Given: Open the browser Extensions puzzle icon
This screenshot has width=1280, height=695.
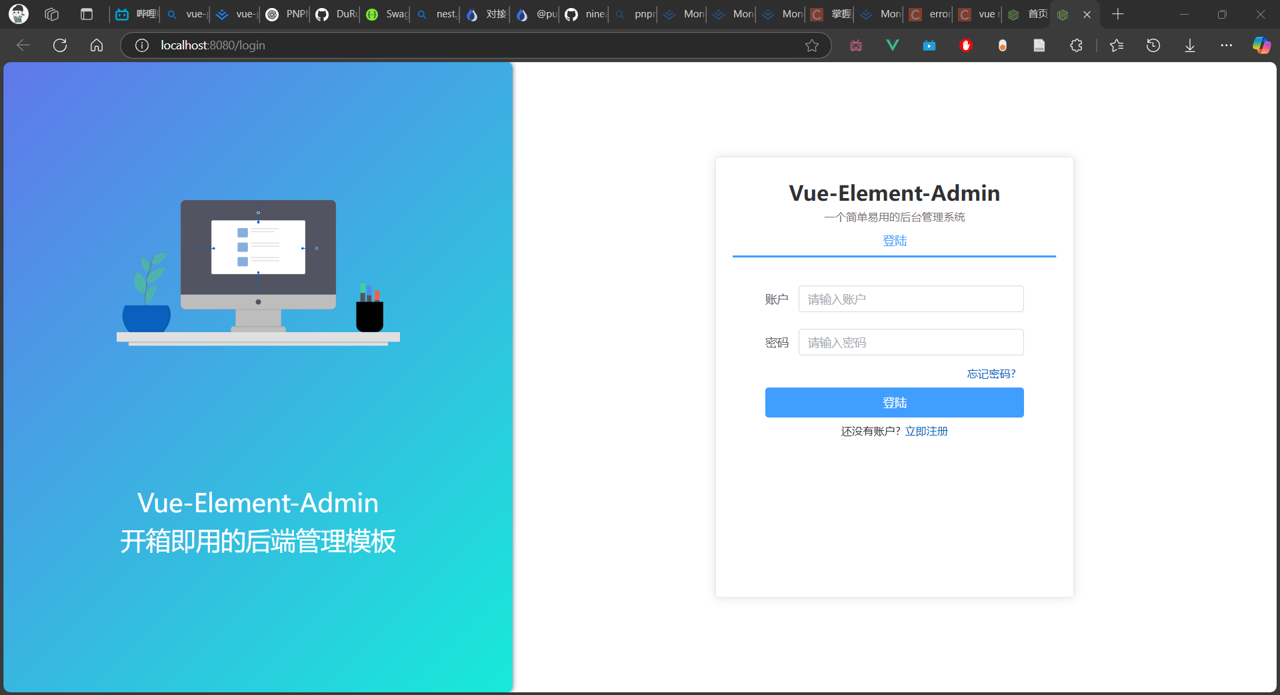Looking at the screenshot, I should 1076,45.
